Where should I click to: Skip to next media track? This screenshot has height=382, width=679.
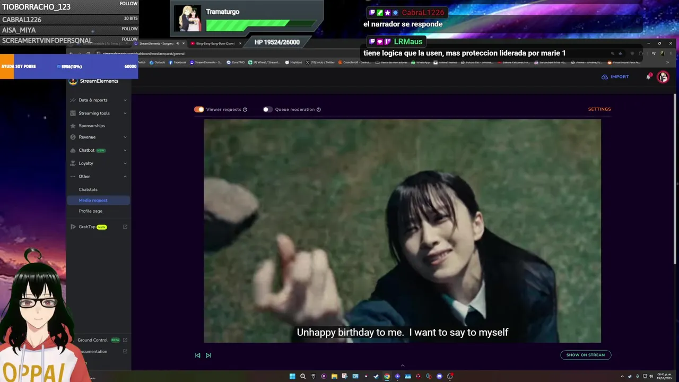[x=208, y=355]
